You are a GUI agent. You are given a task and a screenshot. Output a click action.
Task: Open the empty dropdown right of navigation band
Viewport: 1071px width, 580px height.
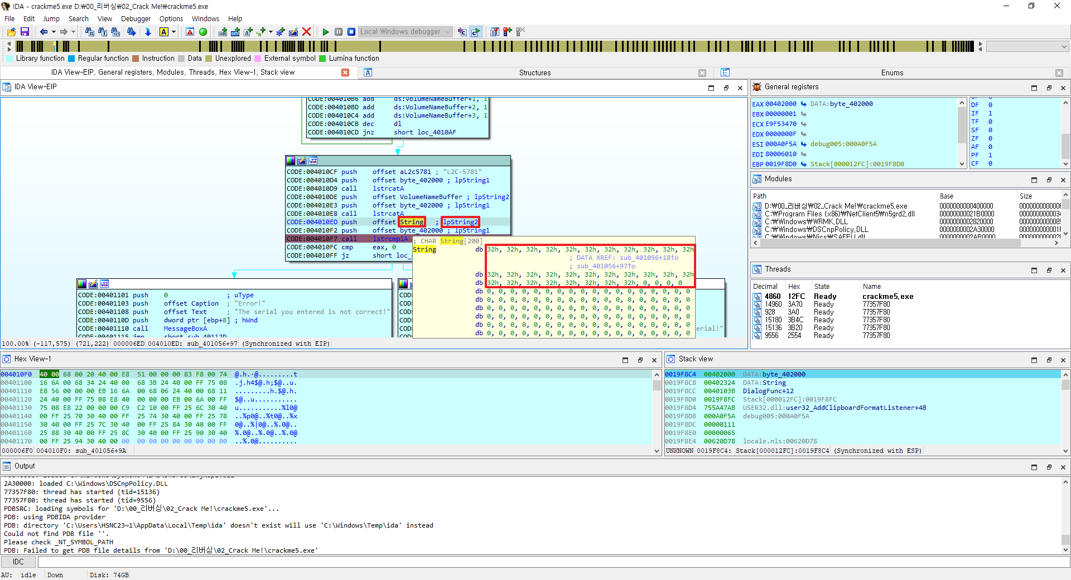pos(1027,46)
